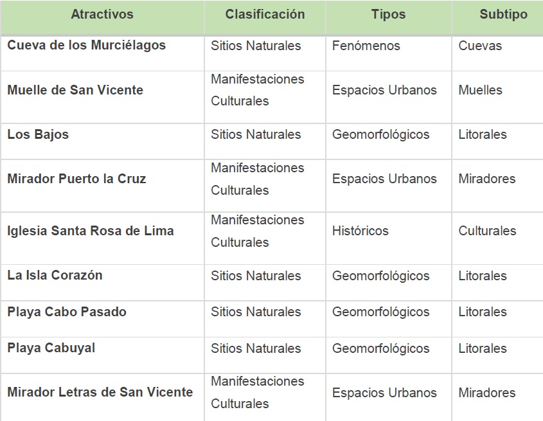543x421 pixels.
Task: Select Mirador Puerto la Cruz row name
Action: pos(76,179)
